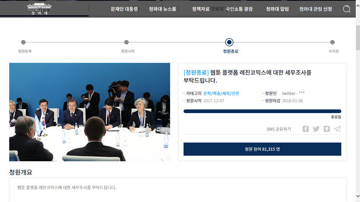Share petition via Twitter icon

(316, 129)
